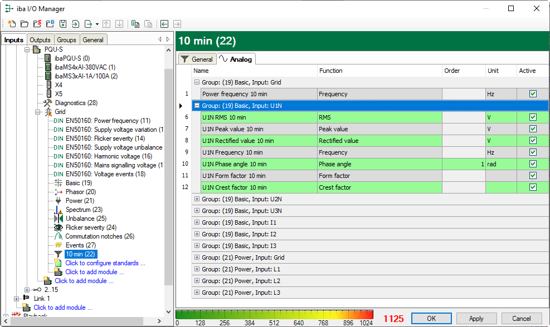Click the Events (27) lightning icon
The image size is (550, 327).
[58, 245]
